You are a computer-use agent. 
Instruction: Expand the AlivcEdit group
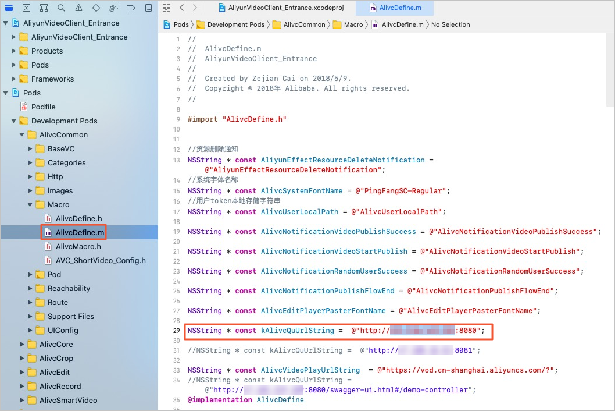(x=22, y=372)
